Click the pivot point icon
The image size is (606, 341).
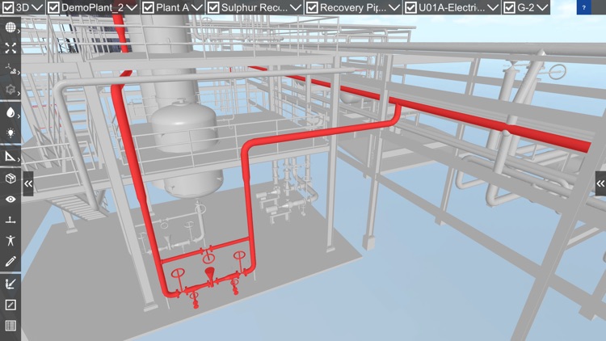[x=11, y=220]
